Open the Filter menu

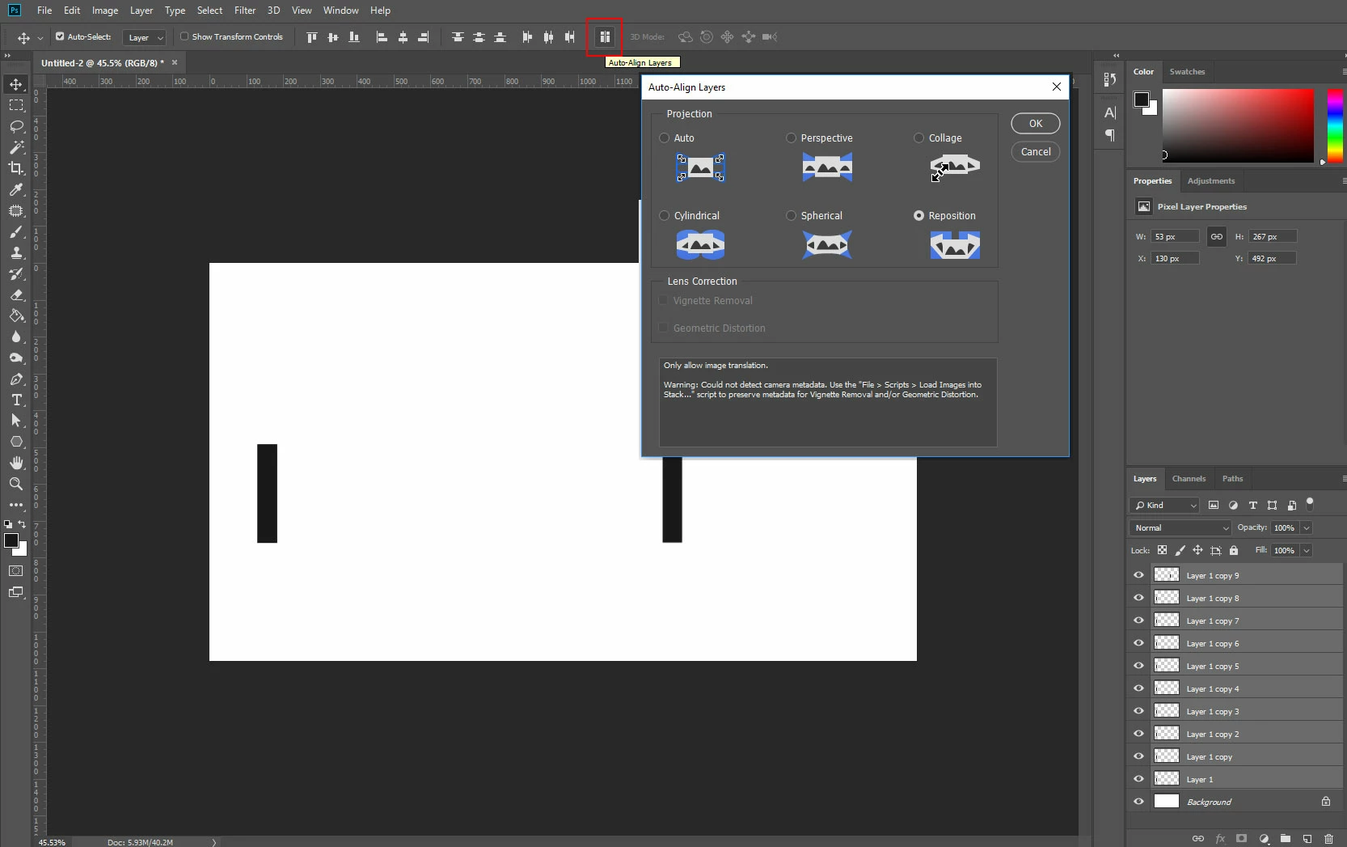(x=245, y=11)
